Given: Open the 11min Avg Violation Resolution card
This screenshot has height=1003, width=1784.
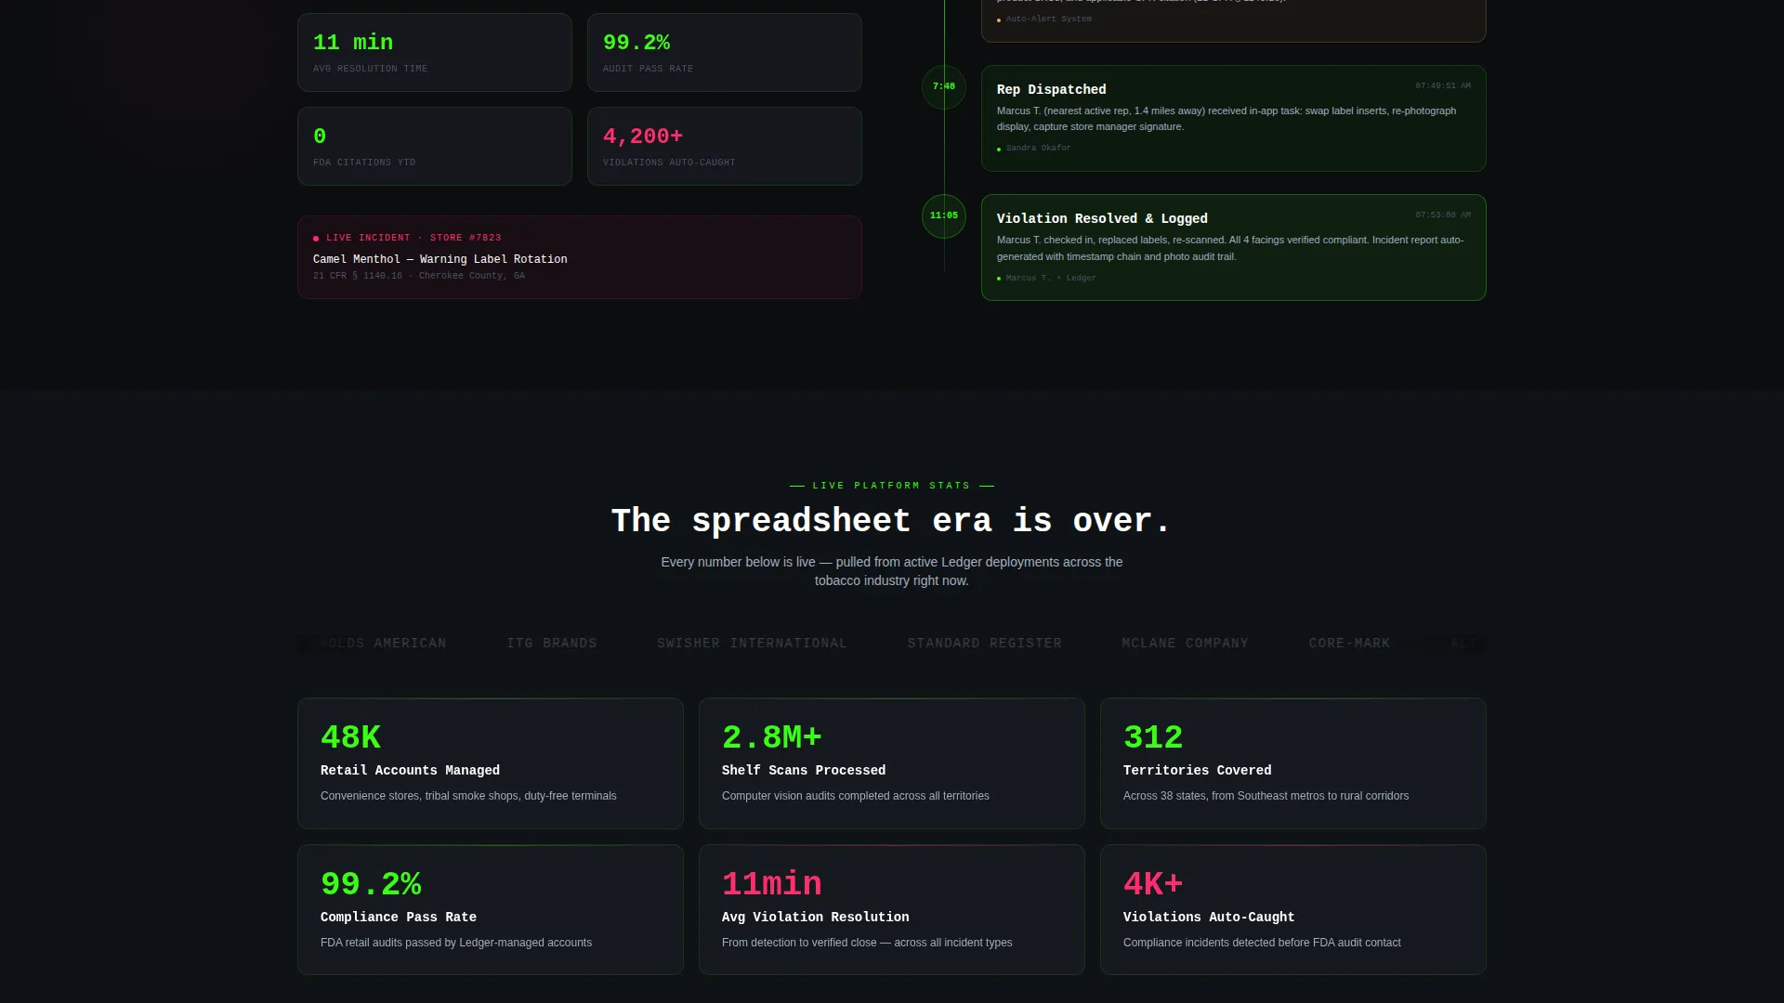Looking at the screenshot, I should pyautogui.click(x=891, y=910).
